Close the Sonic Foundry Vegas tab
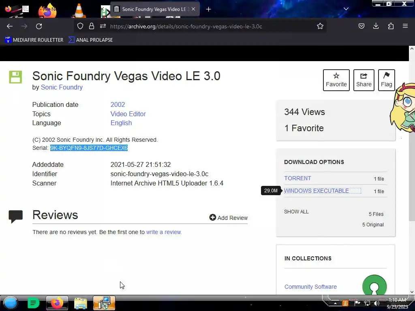The height and width of the screenshot is (311, 415). point(193,9)
